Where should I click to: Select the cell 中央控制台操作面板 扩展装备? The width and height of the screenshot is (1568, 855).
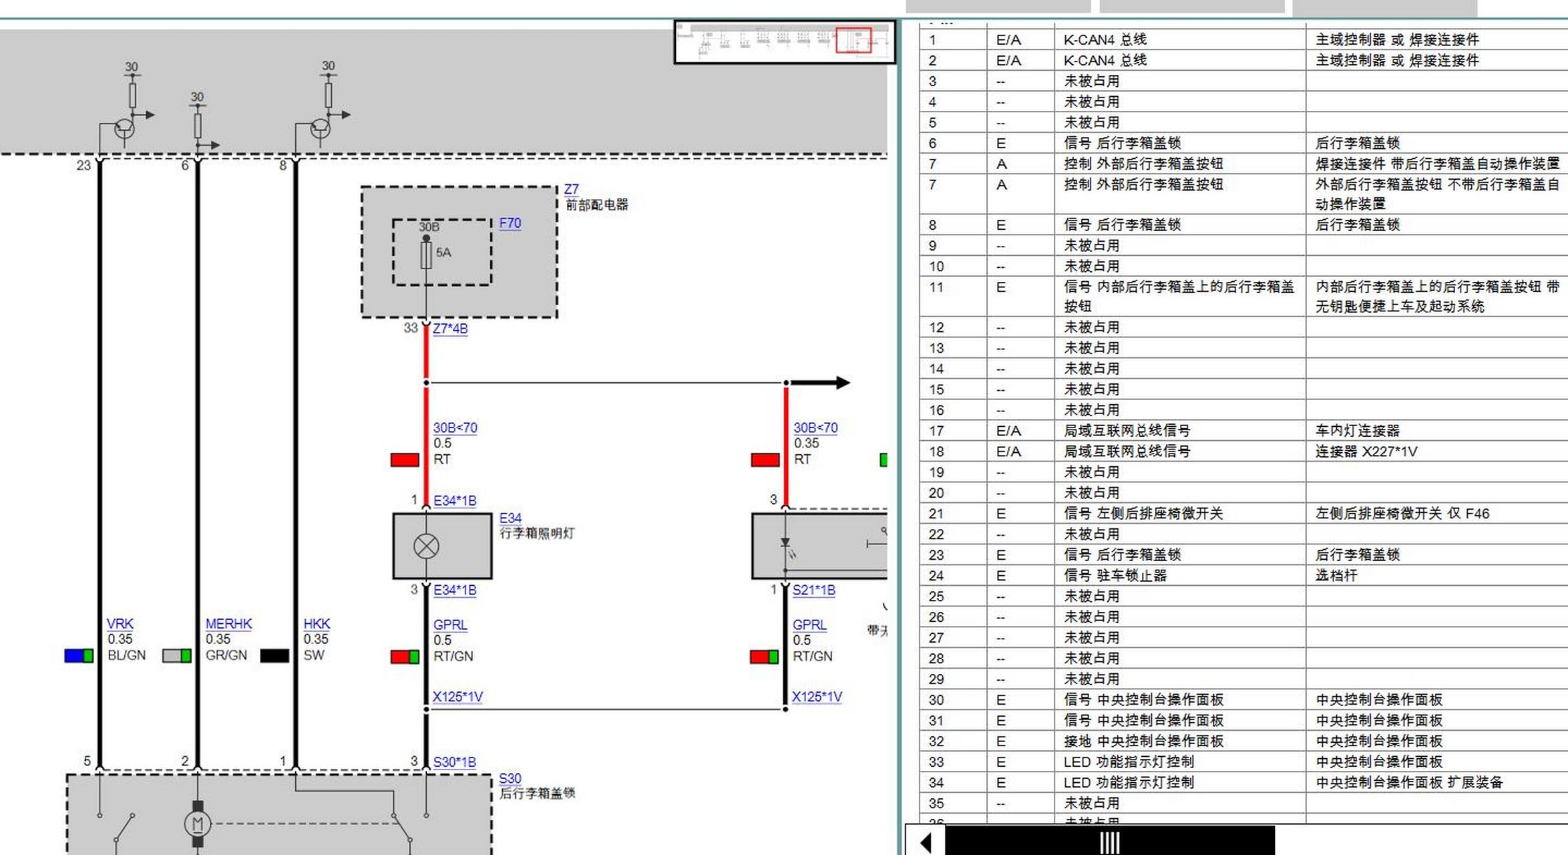point(1437,782)
